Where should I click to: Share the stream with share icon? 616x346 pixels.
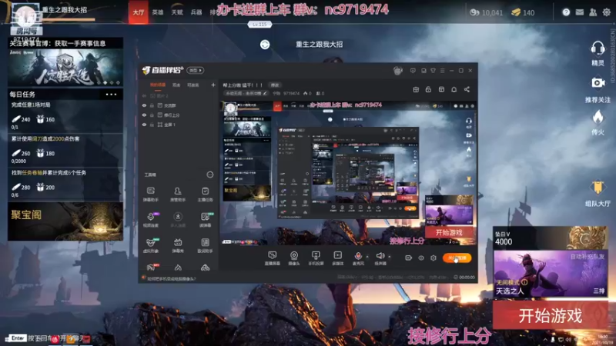click(467, 89)
